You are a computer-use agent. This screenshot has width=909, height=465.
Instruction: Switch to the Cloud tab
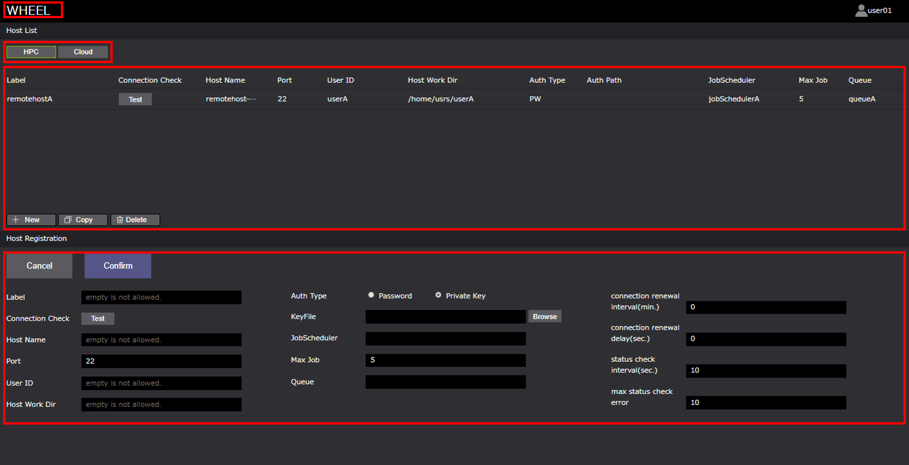tap(83, 52)
